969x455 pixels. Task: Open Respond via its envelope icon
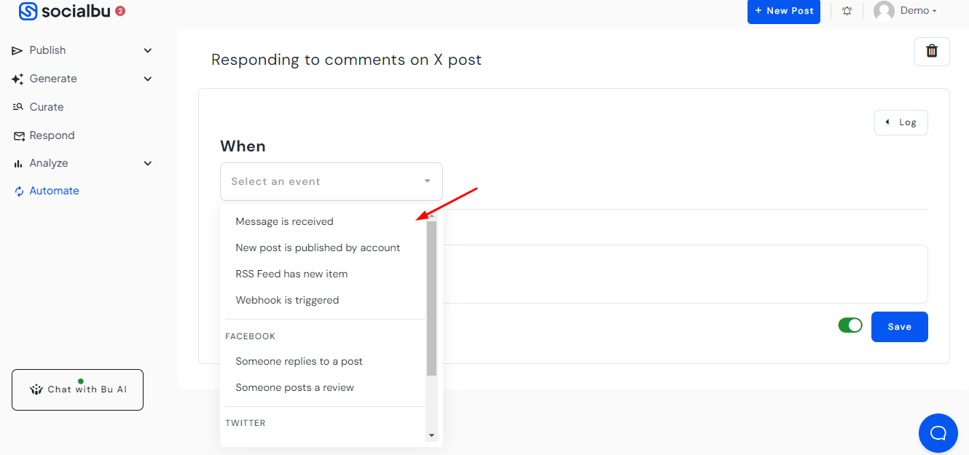tap(17, 135)
